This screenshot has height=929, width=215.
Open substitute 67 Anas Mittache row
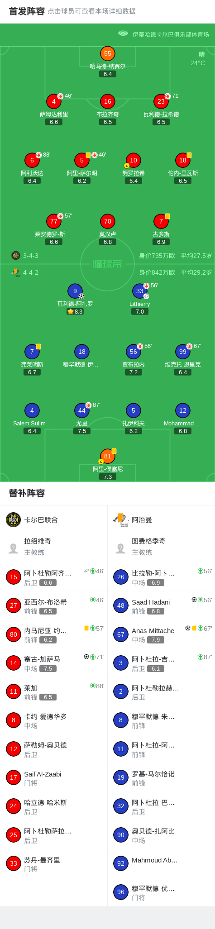(161, 634)
